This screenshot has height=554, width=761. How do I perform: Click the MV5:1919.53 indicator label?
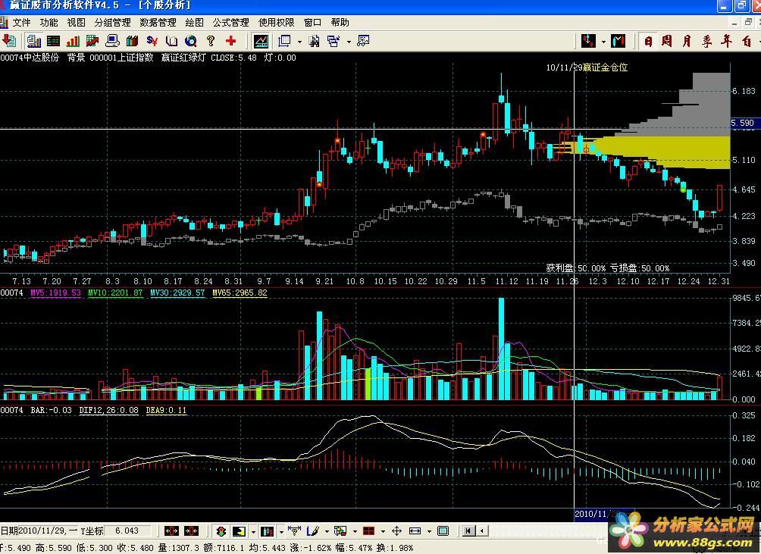tap(55, 293)
